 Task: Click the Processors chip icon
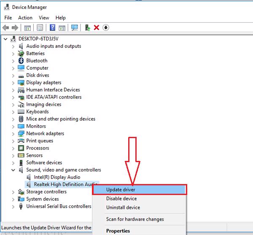[21, 148]
